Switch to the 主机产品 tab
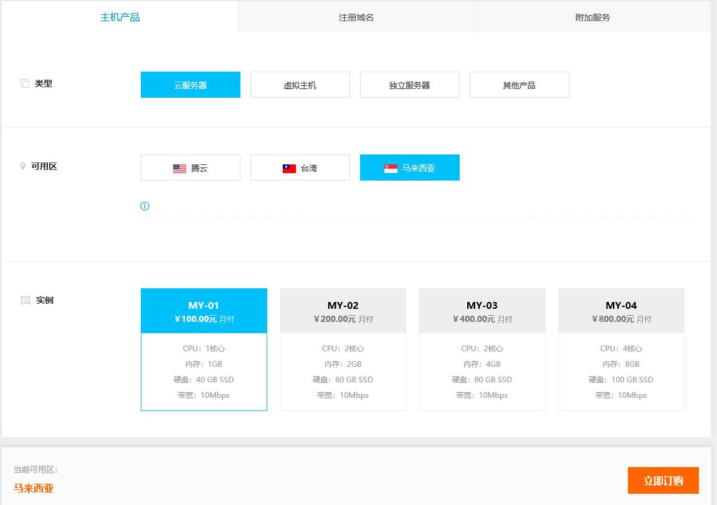This screenshot has height=505, width=717. coord(120,17)
